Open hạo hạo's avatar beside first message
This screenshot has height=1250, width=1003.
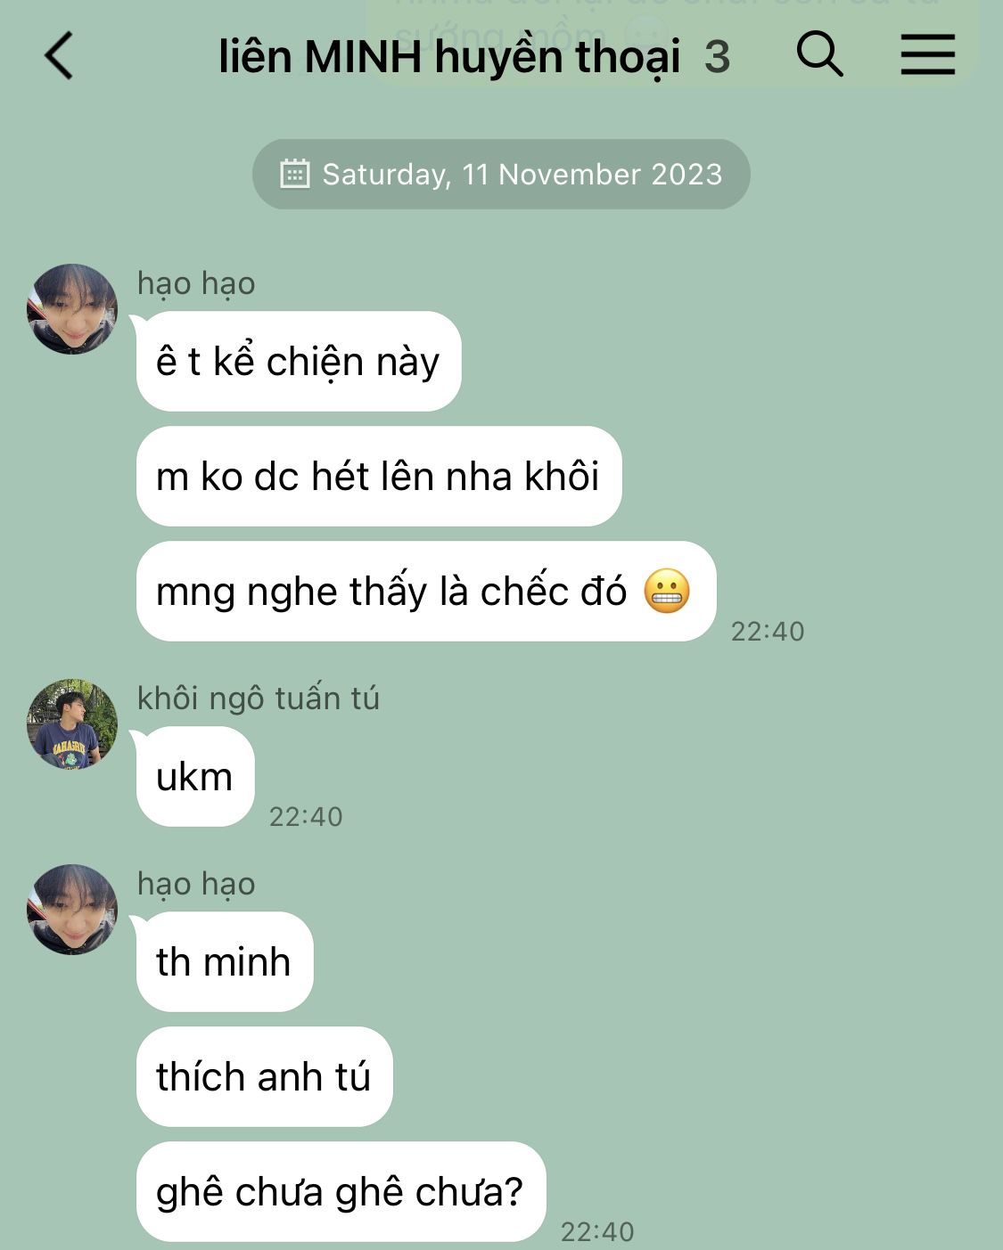coord(72,308)
